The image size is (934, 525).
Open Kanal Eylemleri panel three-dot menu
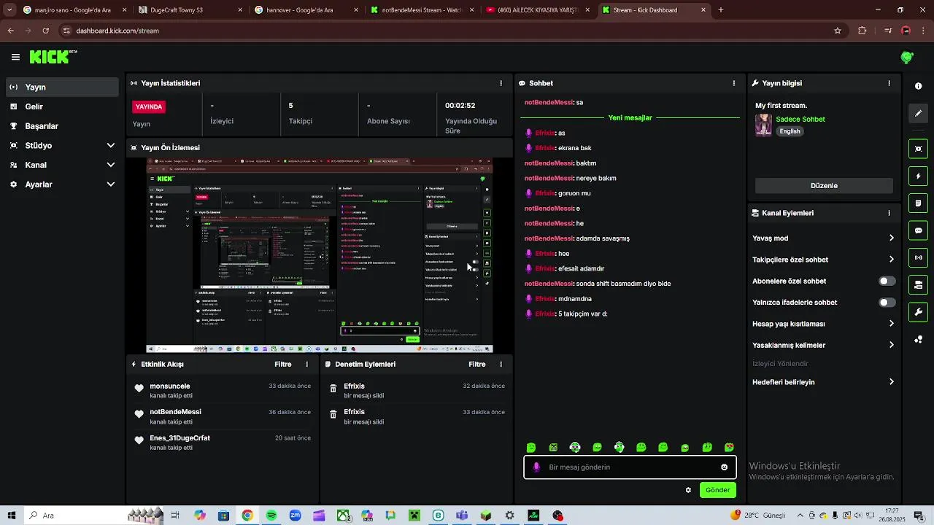click(889, 213)
